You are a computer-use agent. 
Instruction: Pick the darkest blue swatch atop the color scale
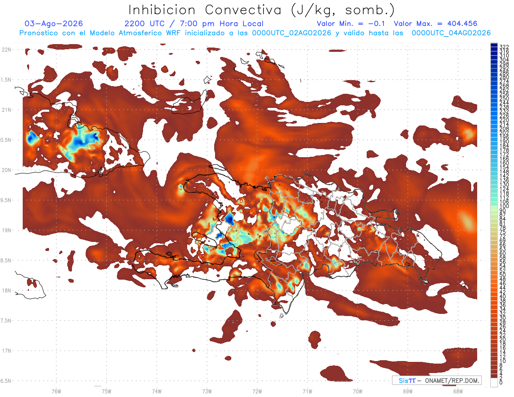[494, 45]
